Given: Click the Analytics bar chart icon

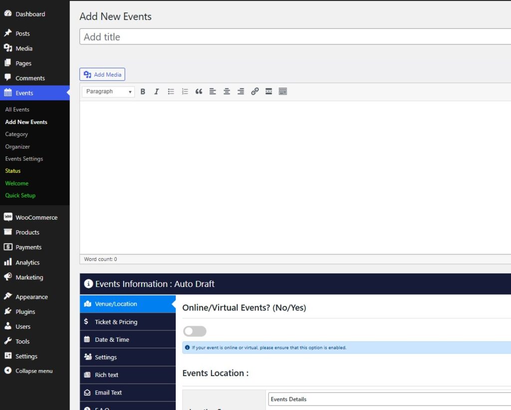Looking at the screenshot, I should [x=8, y=262].
